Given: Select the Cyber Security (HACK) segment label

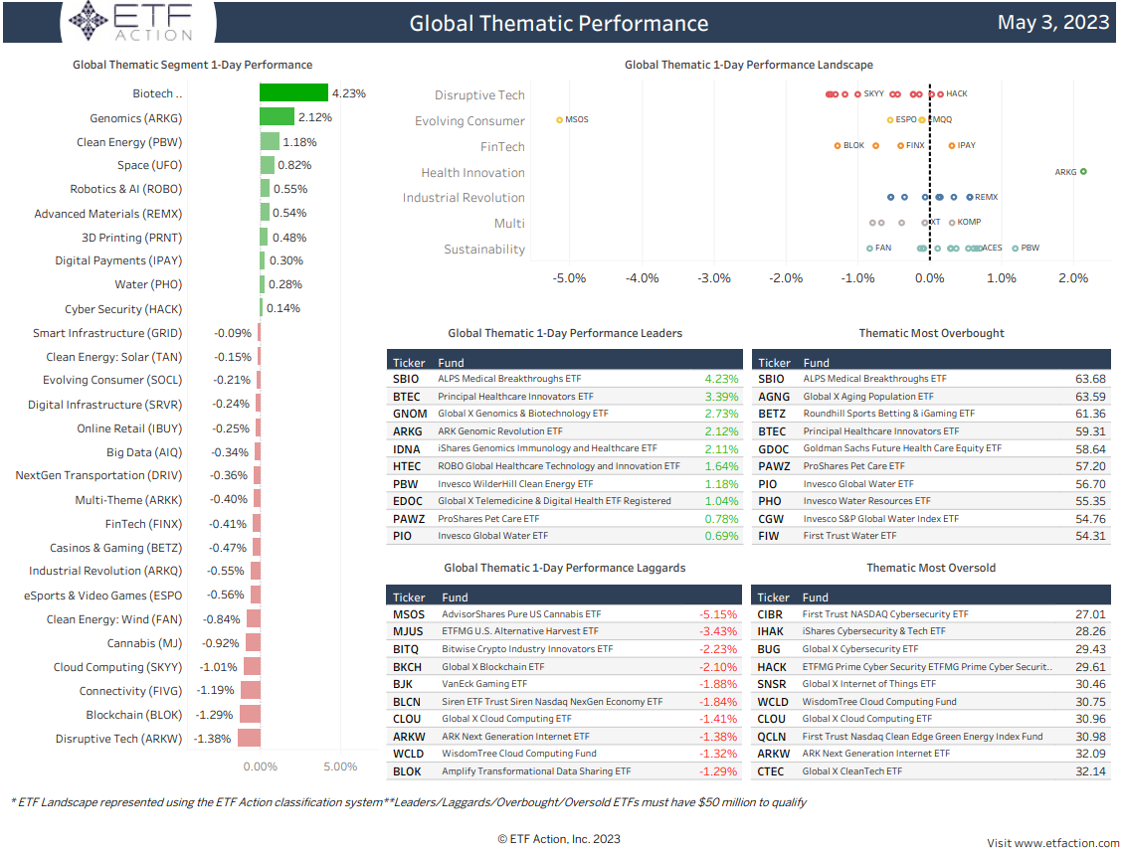Looking at the screenshot, I should click(123, 309).
